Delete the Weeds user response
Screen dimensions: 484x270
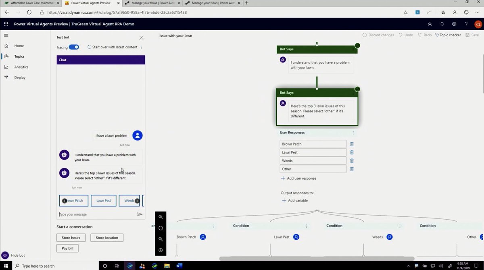coord(351,160)
